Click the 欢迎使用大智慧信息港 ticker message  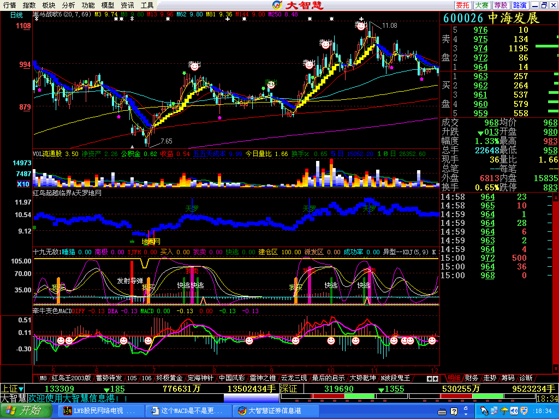pyautogui.click(x=76, y=398)
